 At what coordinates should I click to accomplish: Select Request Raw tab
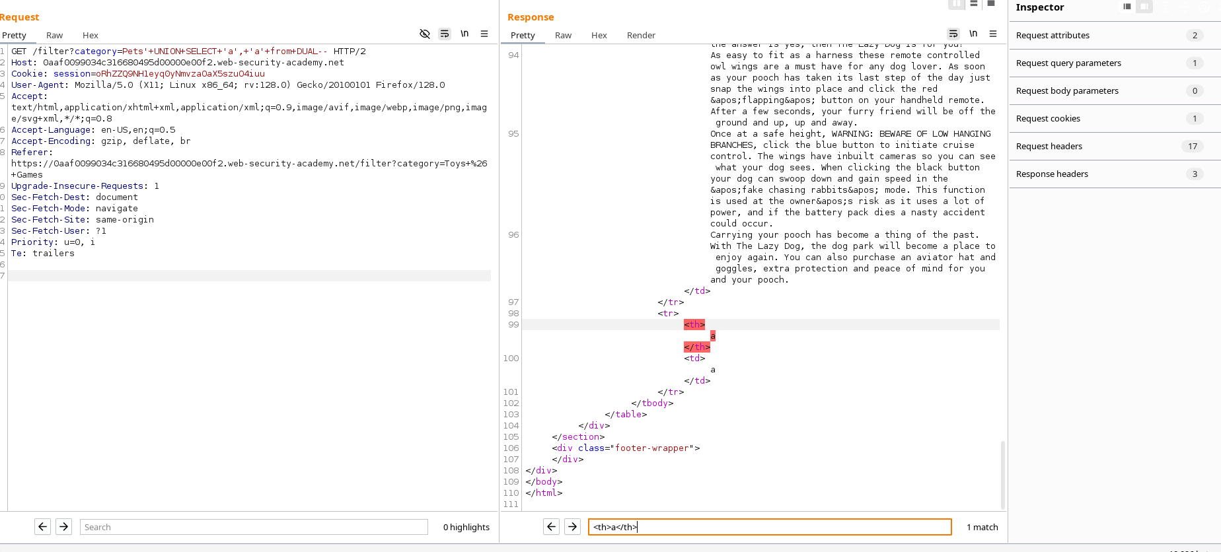(x=55, y=35)
